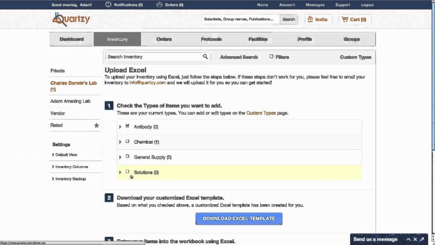Select Charles Darwin's Lab (1)
Image resolution: width=435 pixels, height=245 pixels.
coord(73,86)
